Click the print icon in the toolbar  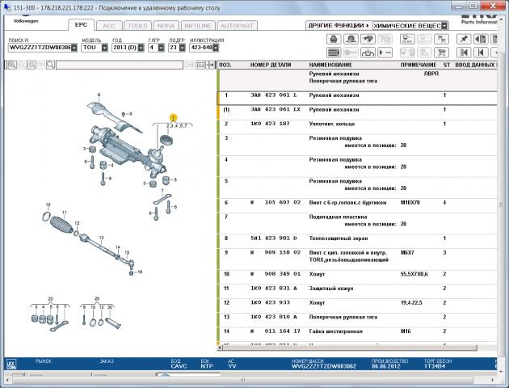pyautogui.click(x=334, y=40)
